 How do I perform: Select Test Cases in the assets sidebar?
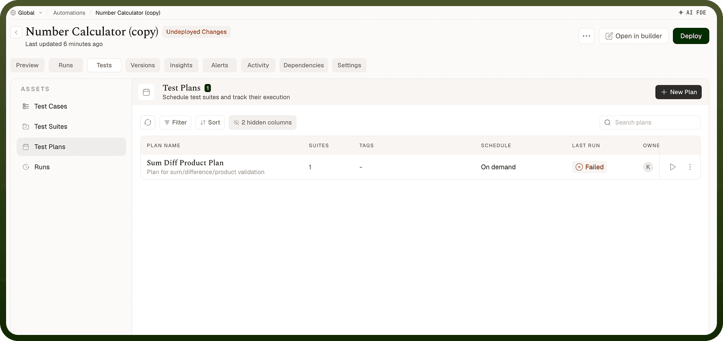pos(71,106)
